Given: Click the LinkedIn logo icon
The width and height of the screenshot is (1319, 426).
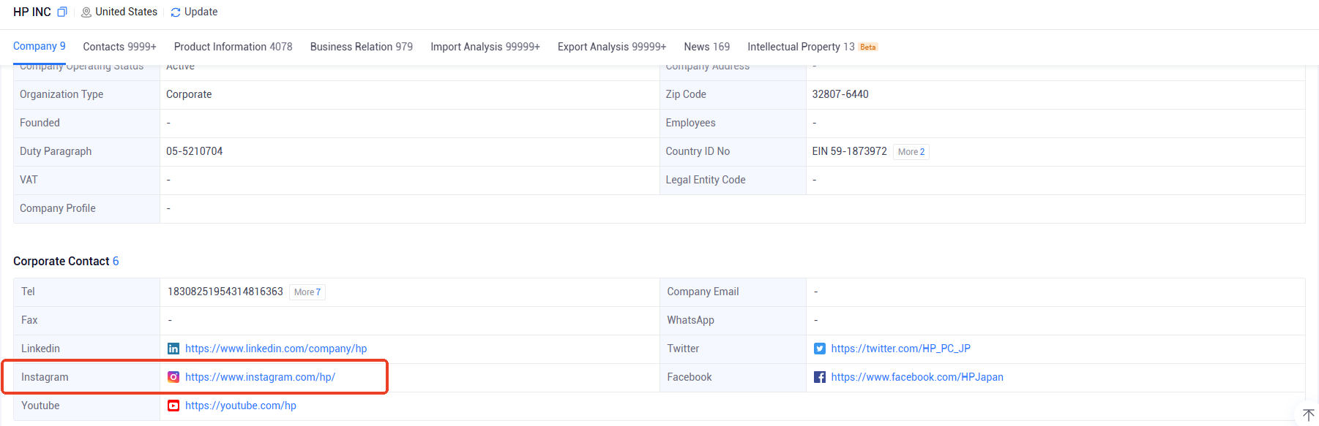Looking at the screenshot, I should [173, 349].
